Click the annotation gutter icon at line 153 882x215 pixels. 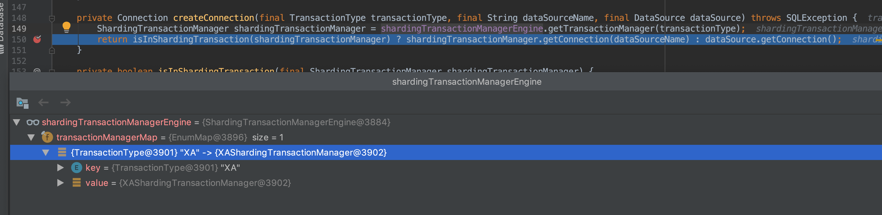tap(38, 71)
